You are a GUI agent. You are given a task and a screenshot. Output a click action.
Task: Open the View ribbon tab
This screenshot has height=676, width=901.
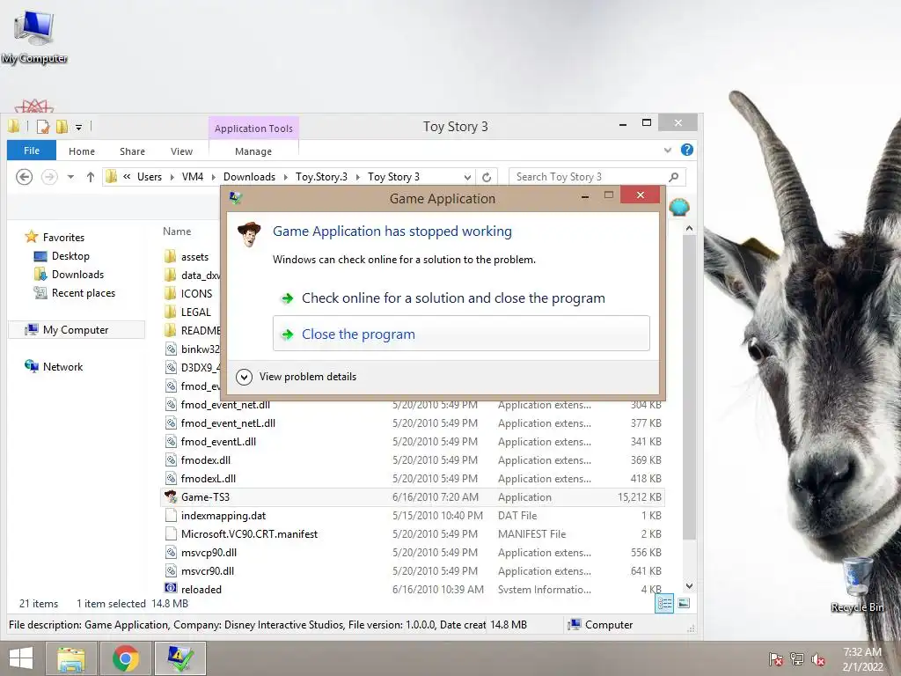point(181,151)
